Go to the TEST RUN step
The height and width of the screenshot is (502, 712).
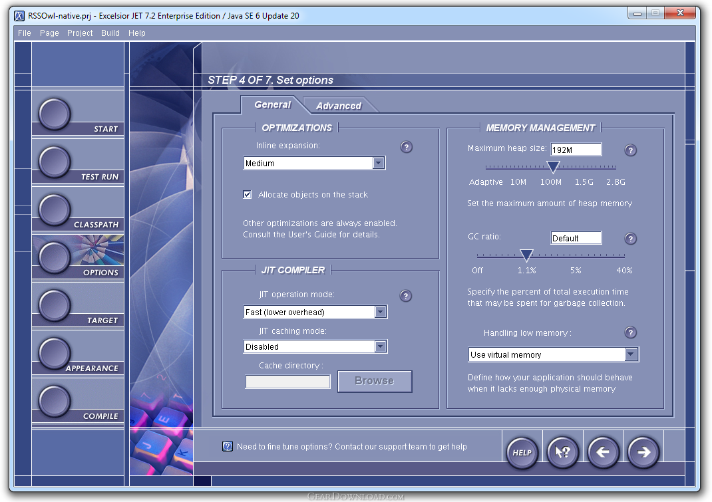point(55,162)
